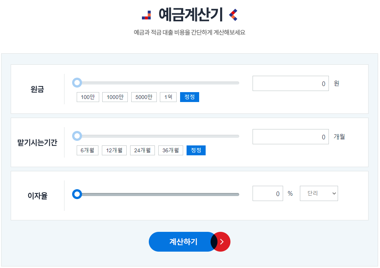Select the 5000만 preset amount
This screenshot has width=380, height=268.
coord(144,97)
